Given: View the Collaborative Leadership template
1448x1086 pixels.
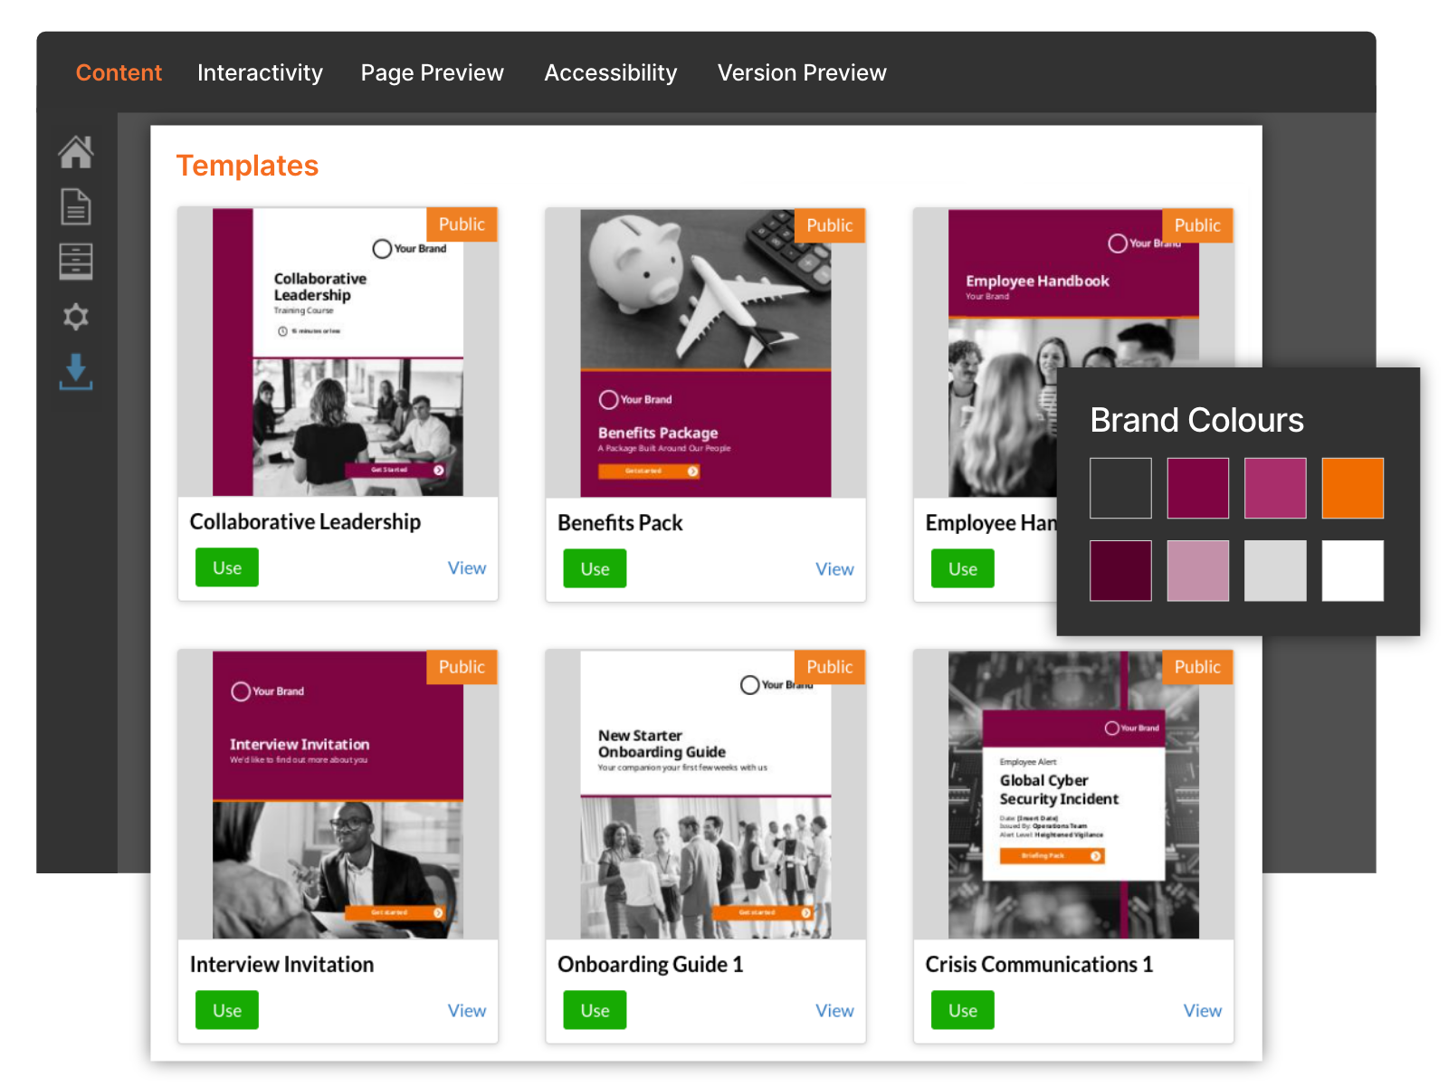Looking at the screenshot, I should point(467,568).
